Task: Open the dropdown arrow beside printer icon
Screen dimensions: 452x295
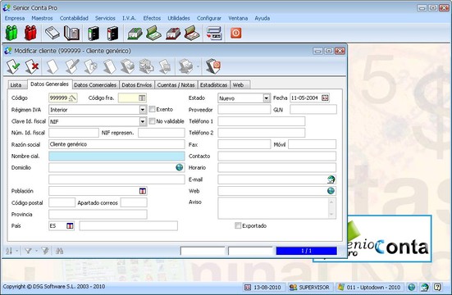Action: pos(198,66)
